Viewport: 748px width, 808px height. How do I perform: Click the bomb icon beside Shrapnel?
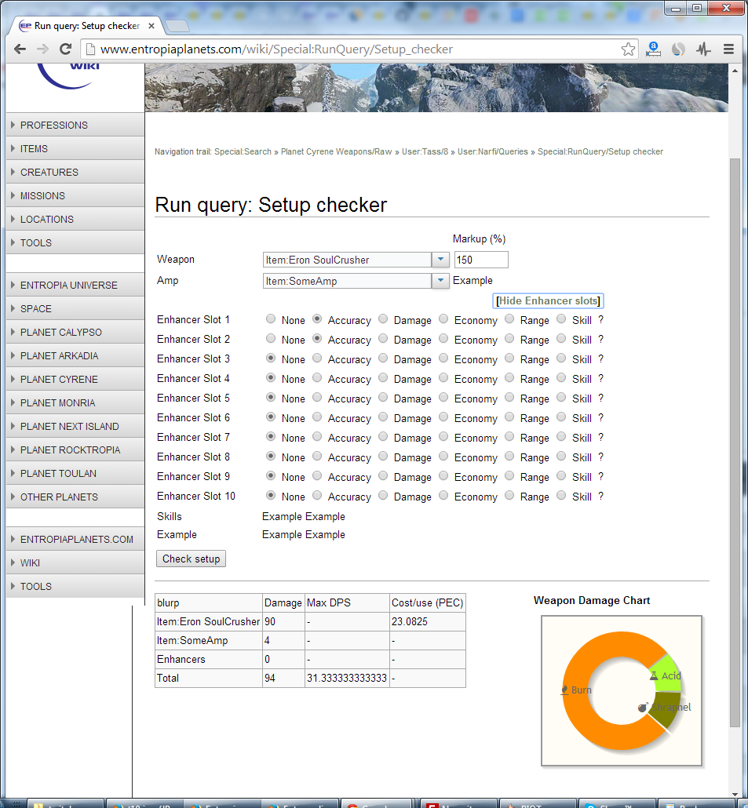643,708
